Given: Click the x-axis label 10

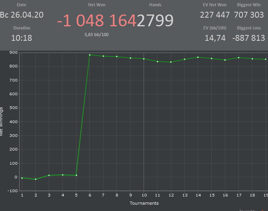Looking at the screenshot, I should click(144, 195).
